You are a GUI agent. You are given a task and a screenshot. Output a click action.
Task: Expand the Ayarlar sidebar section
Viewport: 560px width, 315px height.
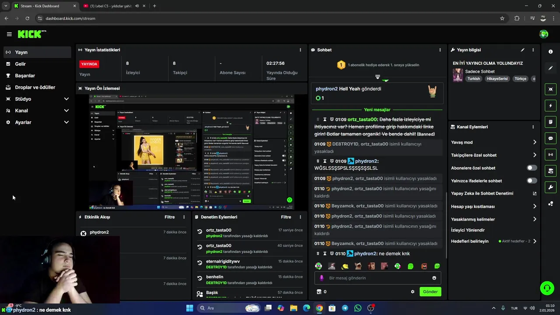[x=37, y=122]
